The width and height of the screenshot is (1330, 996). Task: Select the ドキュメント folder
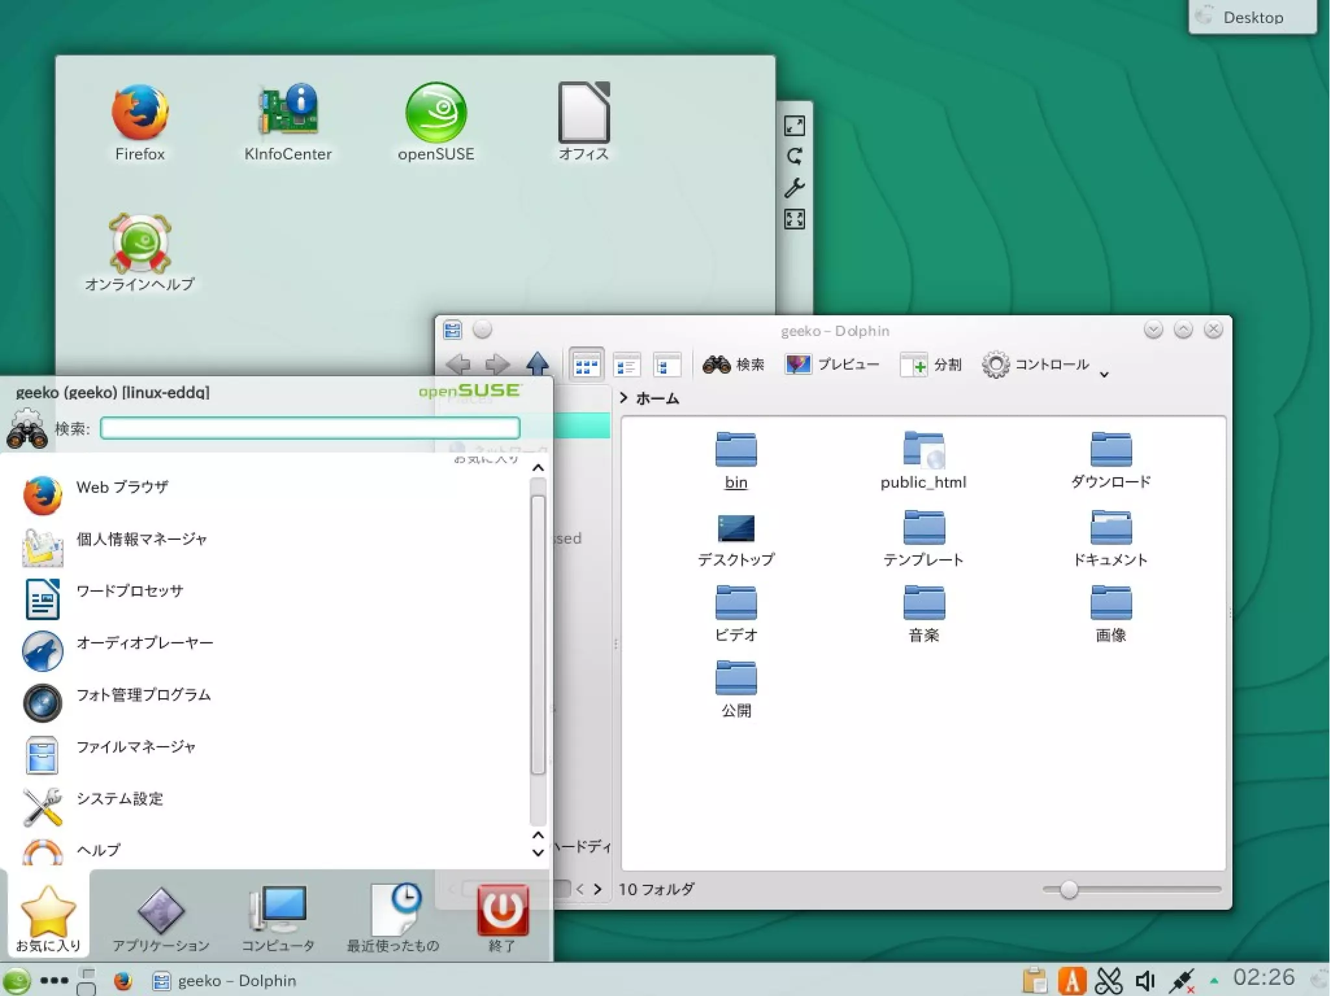1110,539
